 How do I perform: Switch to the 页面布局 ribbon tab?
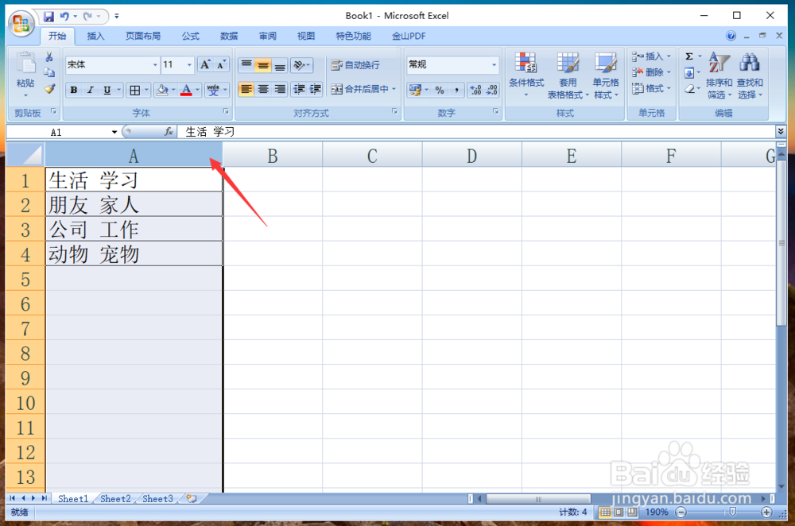143,36
